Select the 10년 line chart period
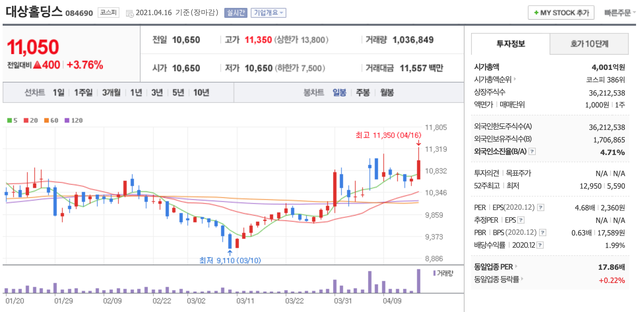 [x=201, y=92]
